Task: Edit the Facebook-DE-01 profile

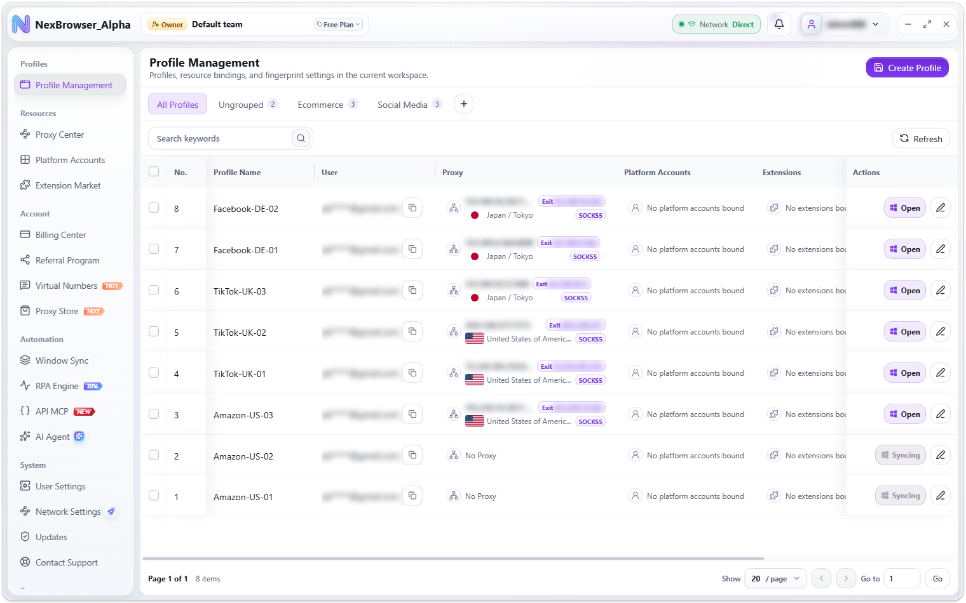Action: [941, 249]
